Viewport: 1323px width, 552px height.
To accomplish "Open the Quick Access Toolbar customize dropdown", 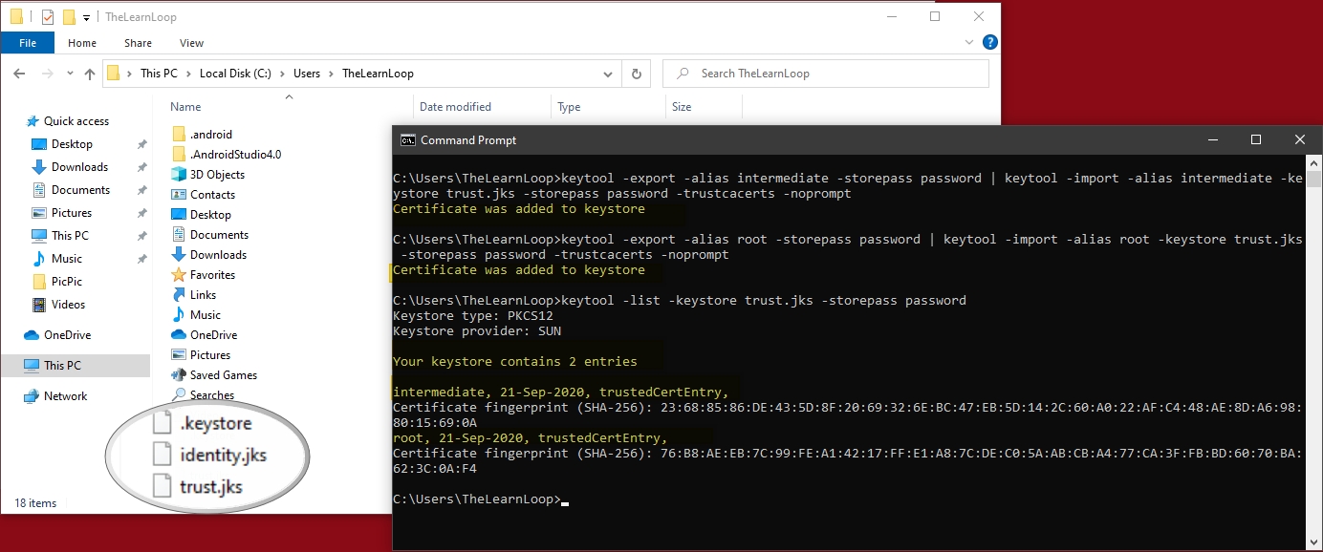I will pos(87,17).
